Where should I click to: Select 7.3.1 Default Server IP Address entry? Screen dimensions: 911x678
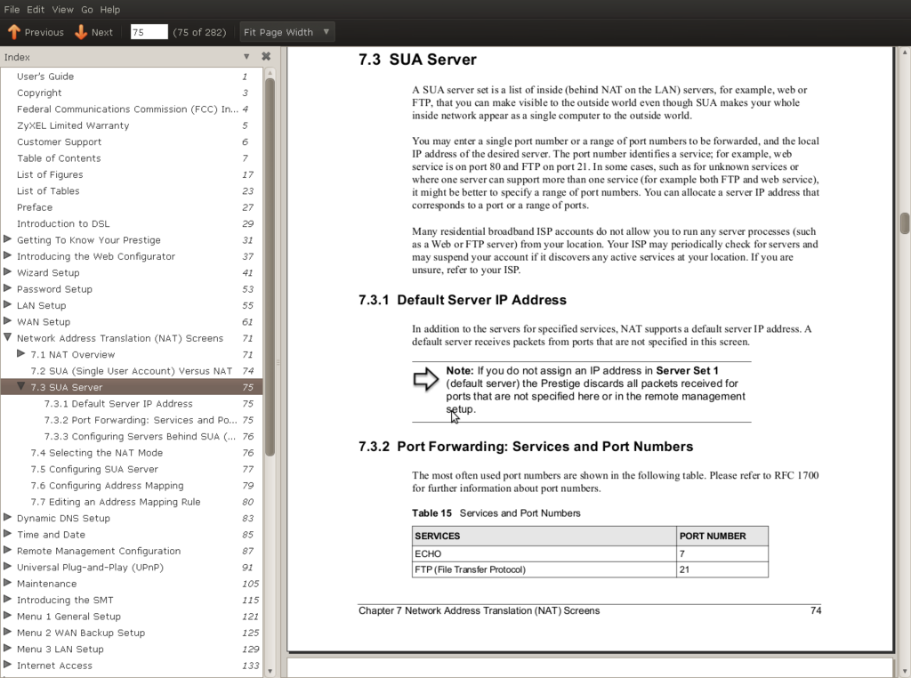[118, 403]
